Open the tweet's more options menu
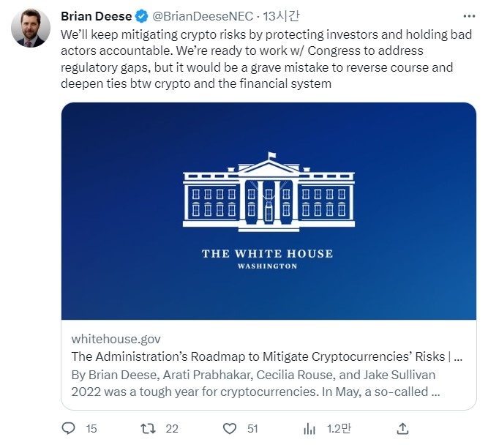This screenshot has width=488, height=445. tap(468, 16)
